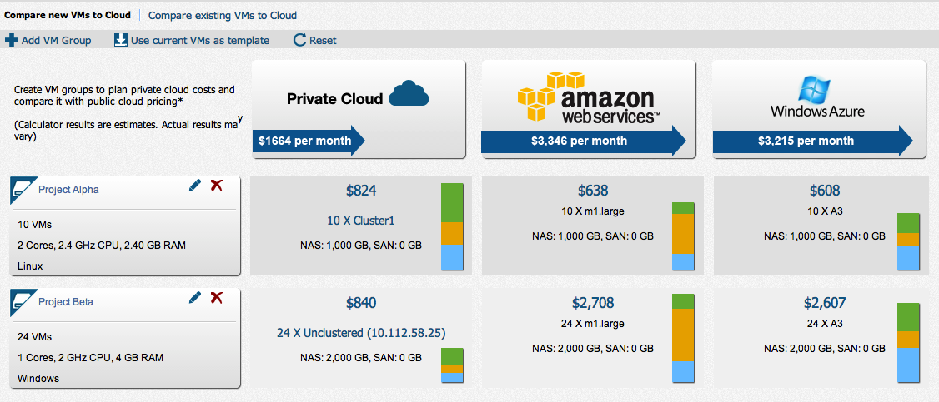Click the Private Cloud $1664 per month arrow

point(309,141)
